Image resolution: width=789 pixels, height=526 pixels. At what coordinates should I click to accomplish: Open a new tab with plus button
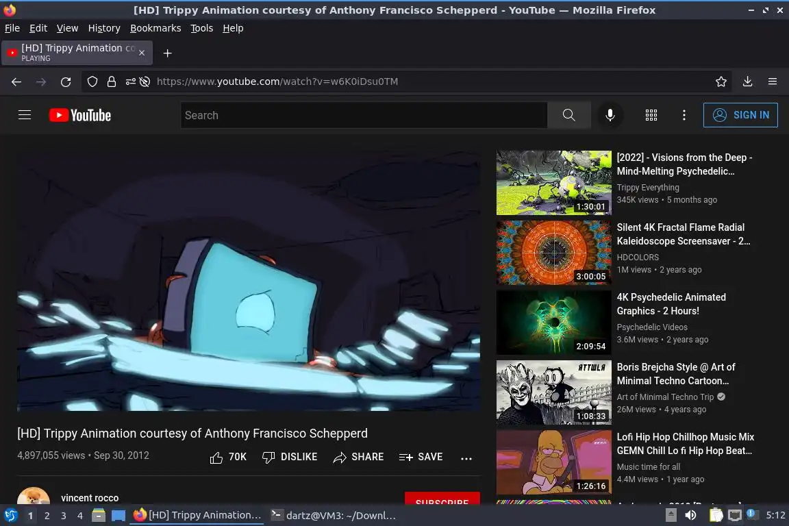168,53
